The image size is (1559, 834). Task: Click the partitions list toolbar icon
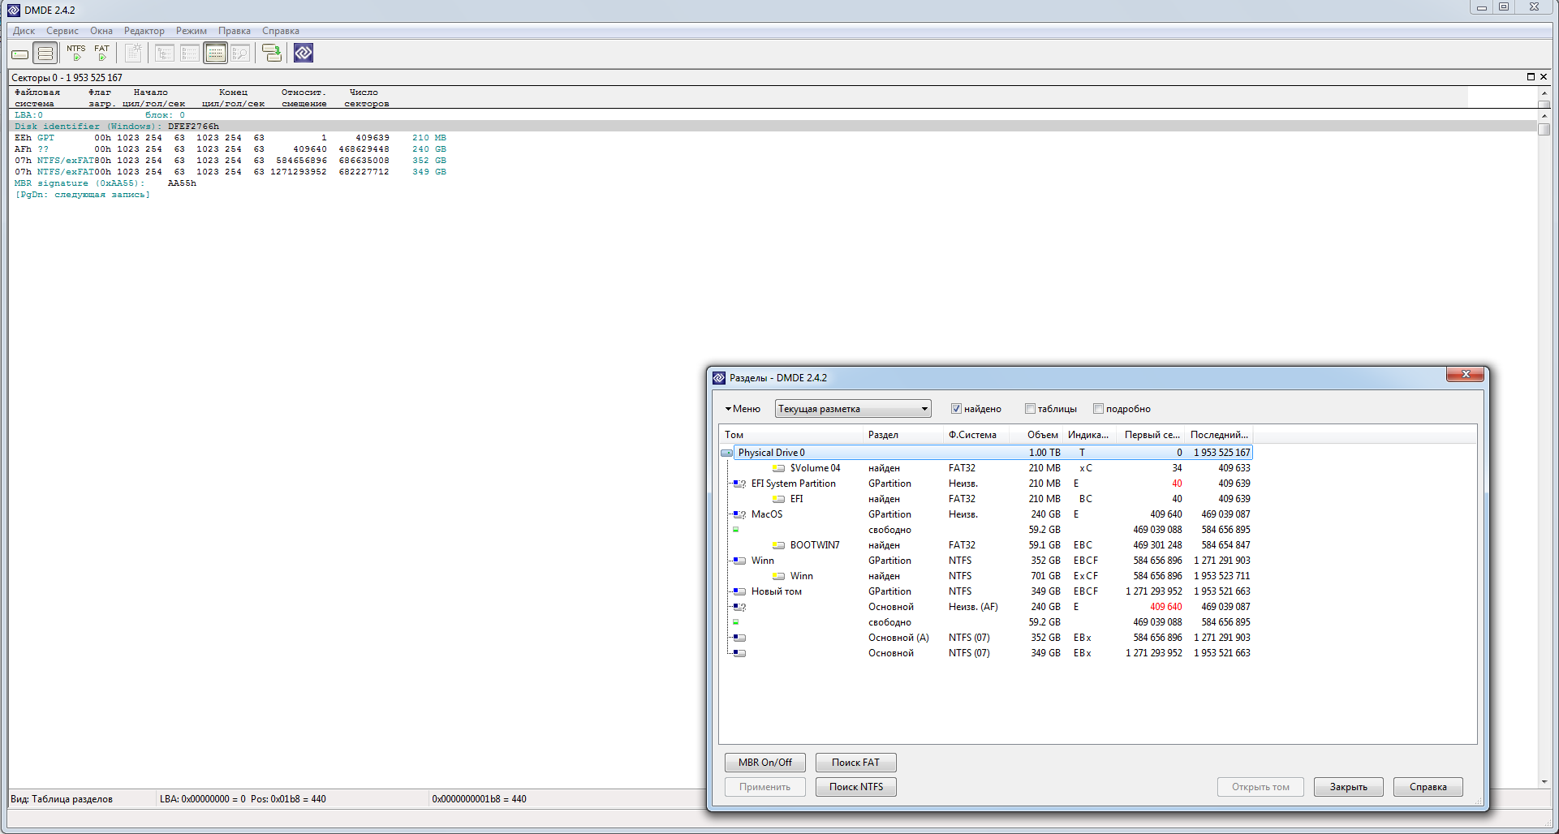(45, 54)
